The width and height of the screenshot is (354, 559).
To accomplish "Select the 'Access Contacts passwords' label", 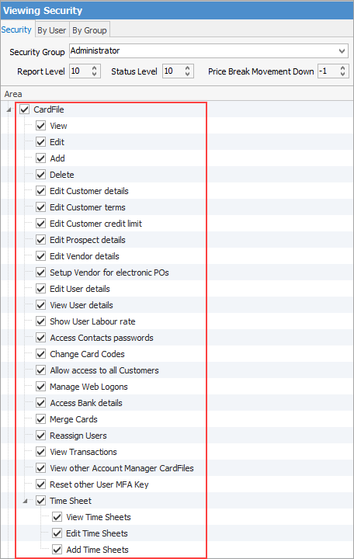I will pos(102,338).
